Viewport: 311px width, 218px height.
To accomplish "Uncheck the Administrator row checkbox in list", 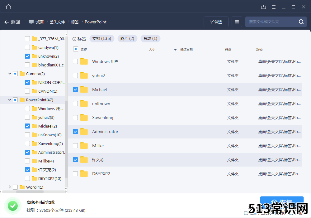I will [x=75, y=132].
